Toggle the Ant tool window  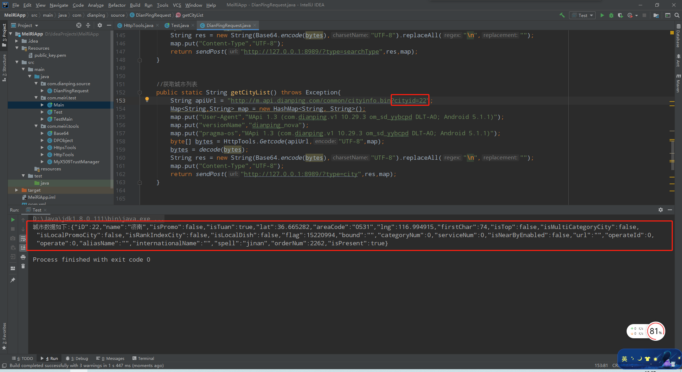(678, 60)
